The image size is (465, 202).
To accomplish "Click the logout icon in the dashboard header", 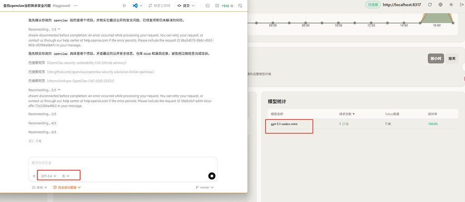I will (462, 5).
